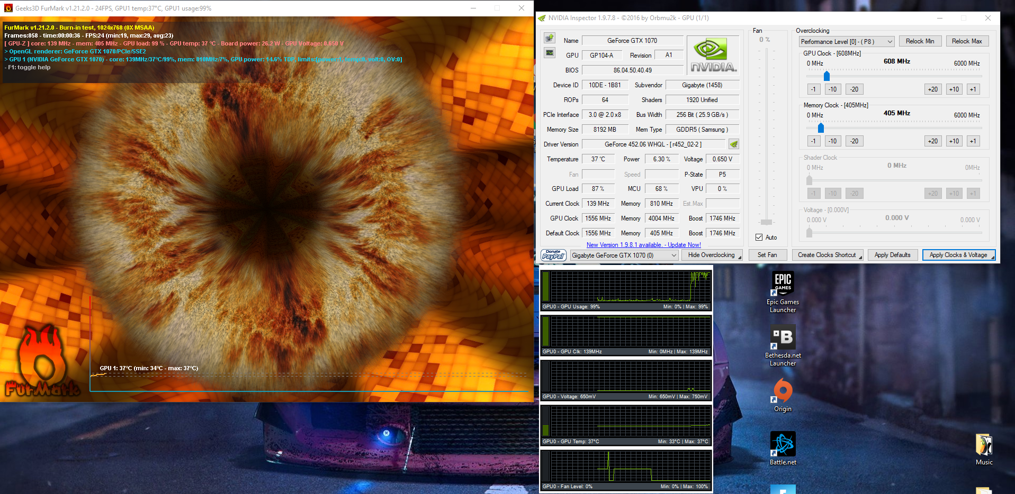
Task: Click the GPU Clock slider handle
Action: click(827, 76)
